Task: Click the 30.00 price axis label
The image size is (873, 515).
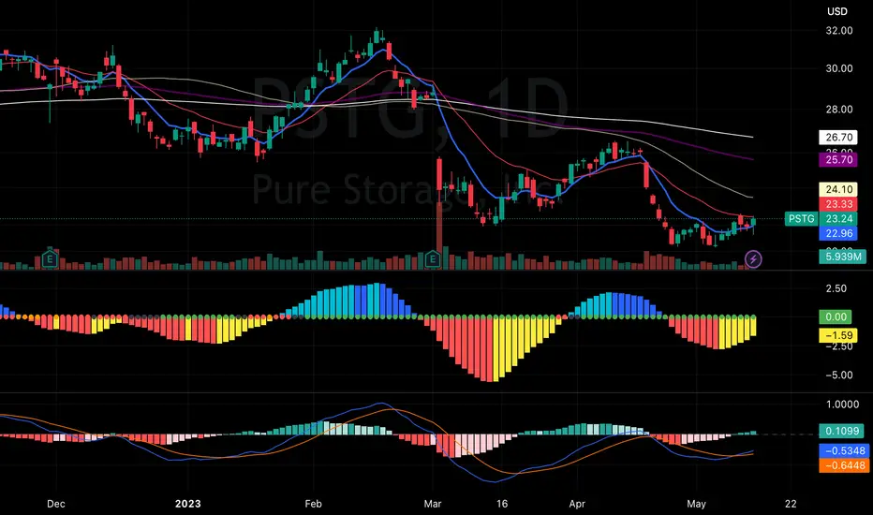Action: 839,68
